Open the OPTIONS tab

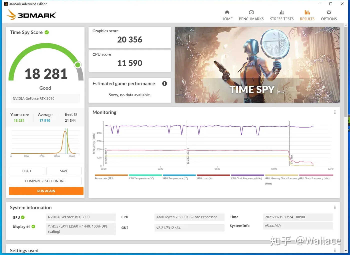(329, 15)
